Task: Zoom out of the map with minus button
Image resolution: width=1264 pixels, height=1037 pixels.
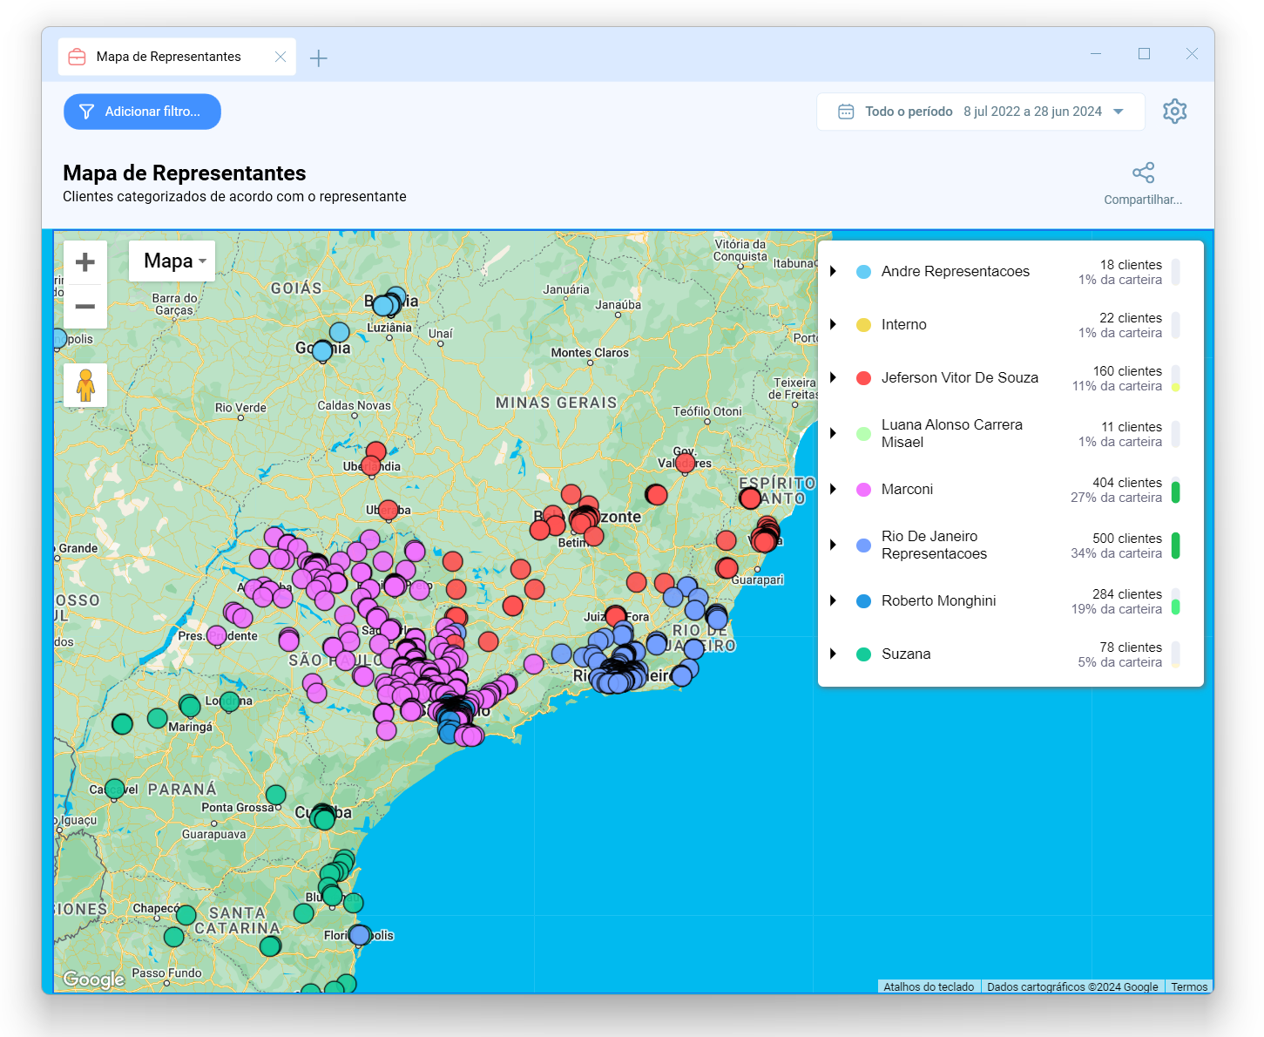Action: coord(85,307)
